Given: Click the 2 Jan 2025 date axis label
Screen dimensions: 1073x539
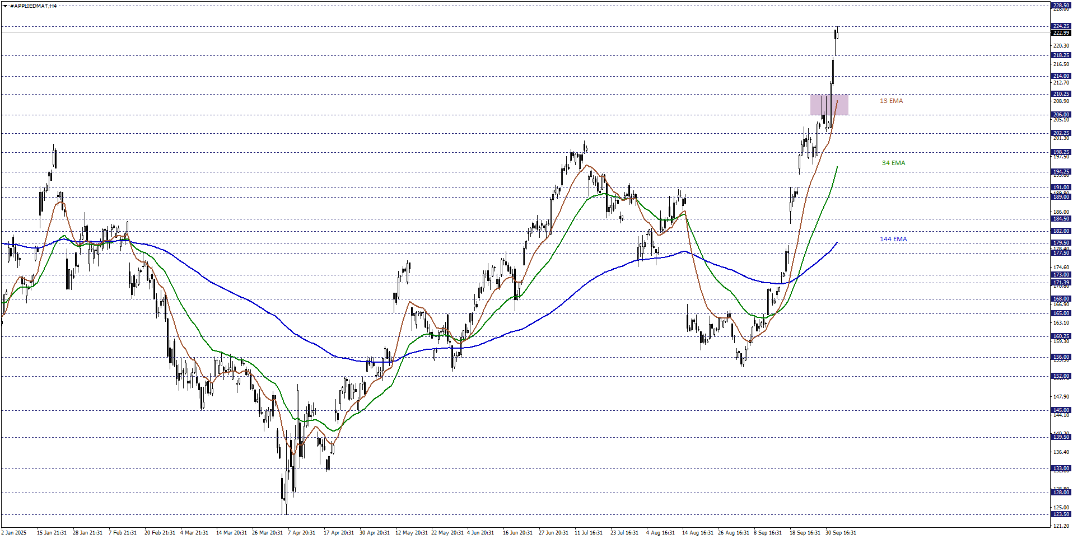Looking at the screenshot, I should click(14, 533).
